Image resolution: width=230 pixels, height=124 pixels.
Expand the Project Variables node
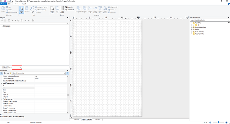(191, 27)
